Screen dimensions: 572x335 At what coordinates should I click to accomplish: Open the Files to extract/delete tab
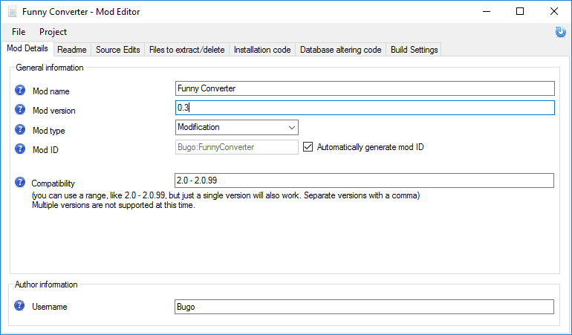coord(186,50)
